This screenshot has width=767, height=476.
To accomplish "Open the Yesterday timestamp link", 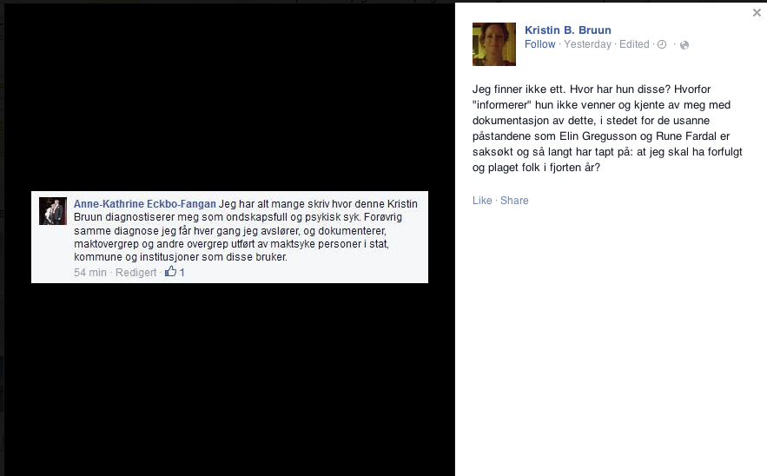I will click(587, 44).
